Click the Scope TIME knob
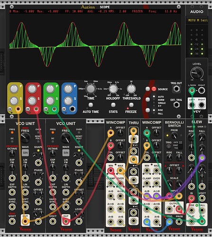The height and width of the screenshot is (237, 212). pyautogui.click(x=91, y=89)
